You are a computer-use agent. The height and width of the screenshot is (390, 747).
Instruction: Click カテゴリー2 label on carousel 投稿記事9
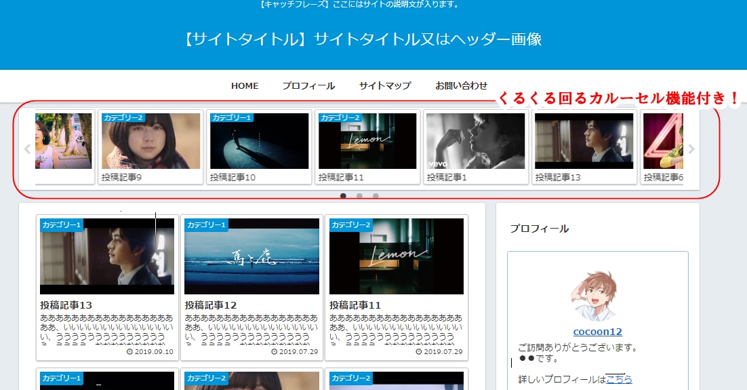[123, 118]
